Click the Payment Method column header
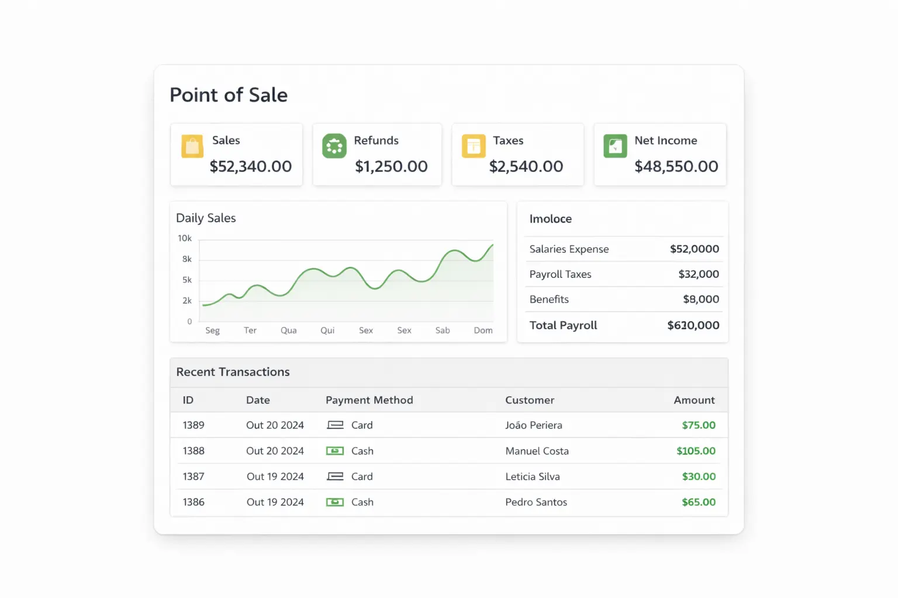 pyautogui.click(x=369, y=399)
